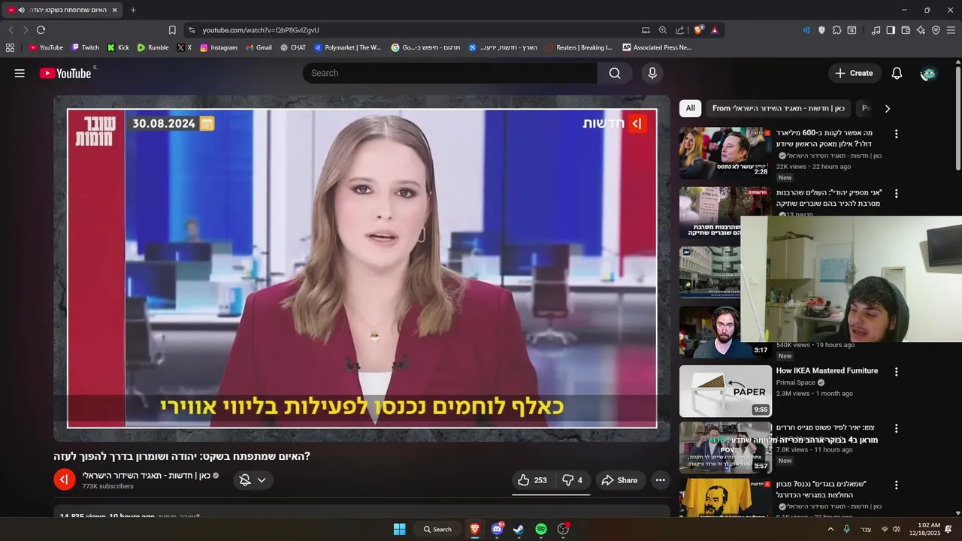962x541 pixels.
Task: Open zoom magnifier in address bar
Action: tap(662, 30)
